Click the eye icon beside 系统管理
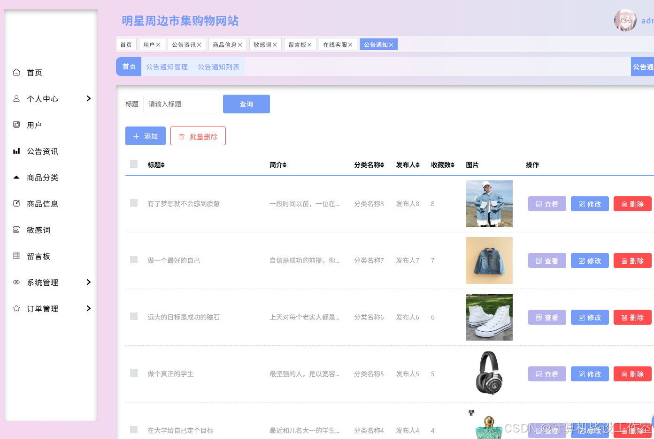This screenshot has height=439, width=654. pos(16,282)
